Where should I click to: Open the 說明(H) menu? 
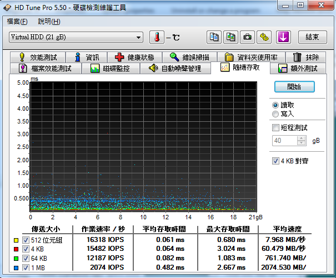(x=49, y=22)
